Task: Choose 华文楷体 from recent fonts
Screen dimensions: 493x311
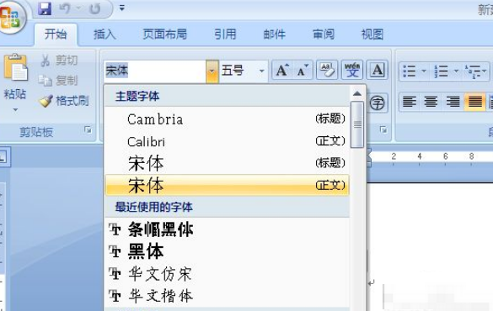Action: pos(227,296)
